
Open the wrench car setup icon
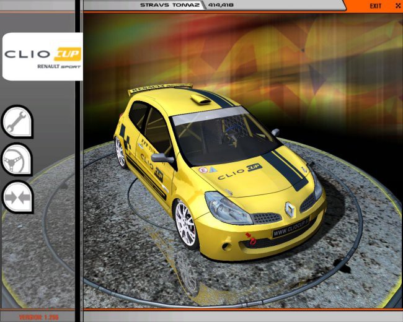(x=17, y=122)
